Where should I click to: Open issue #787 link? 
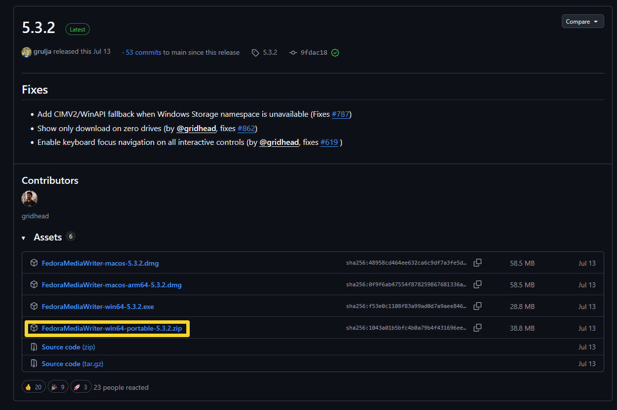point(341,114)
